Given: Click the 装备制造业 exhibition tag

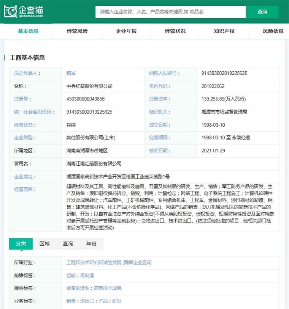Looking at the screenshot, I should click(x=78, y=288).
